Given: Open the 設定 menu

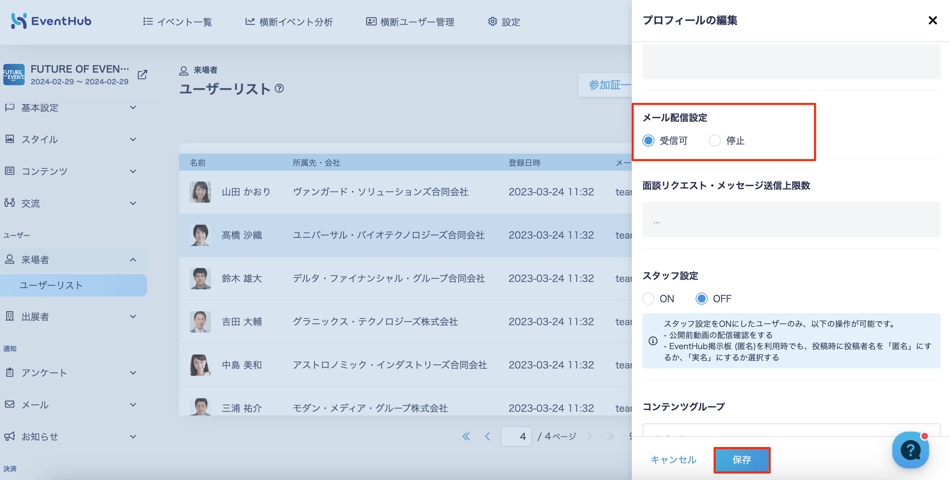Looking at the screenshot, I should [504, 22].
